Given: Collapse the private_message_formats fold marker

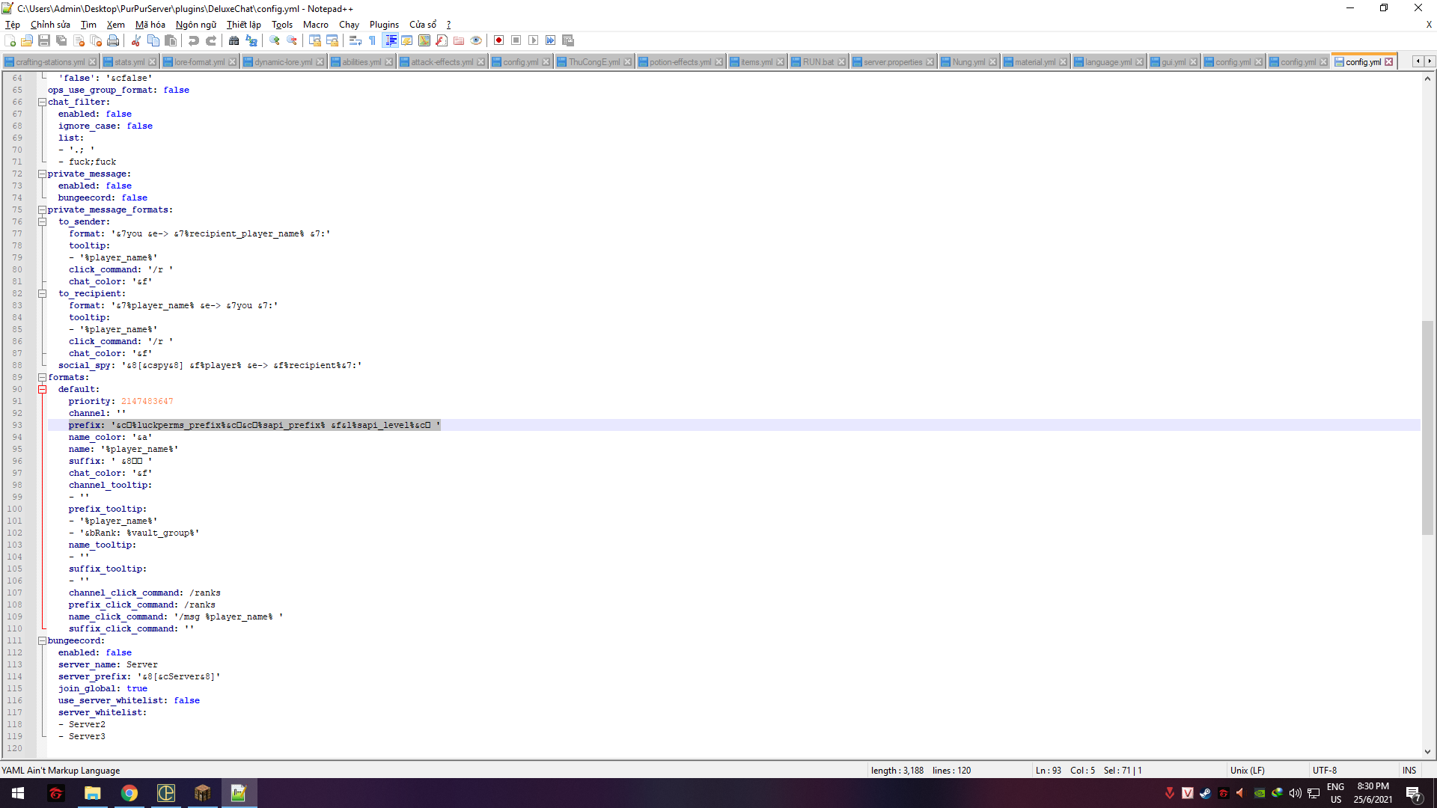Looking at the screenshot, I should [x=43, y=209].
